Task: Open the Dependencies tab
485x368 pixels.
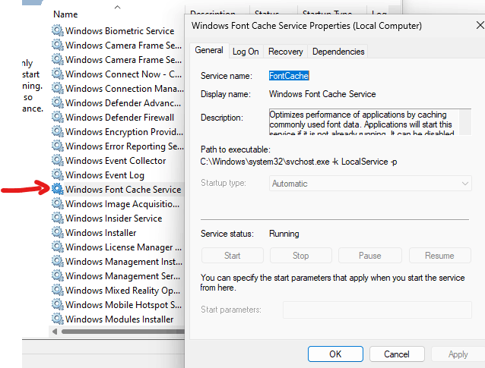Action: [x=338, y=52]
